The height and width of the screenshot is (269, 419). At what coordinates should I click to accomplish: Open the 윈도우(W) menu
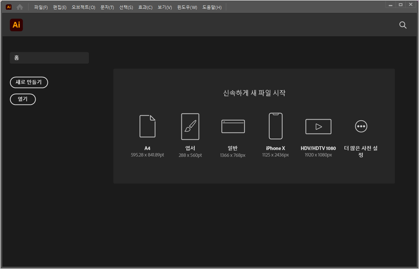[x=187, y=7]
